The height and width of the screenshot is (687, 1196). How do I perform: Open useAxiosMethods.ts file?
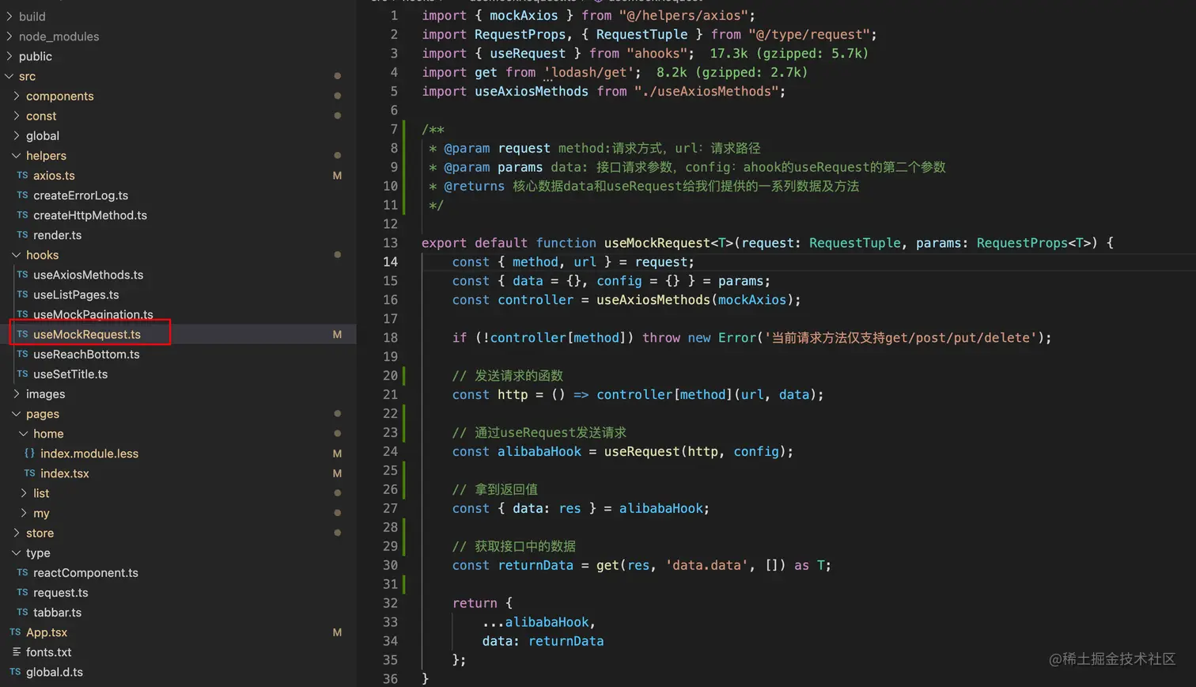pos(88,275)
